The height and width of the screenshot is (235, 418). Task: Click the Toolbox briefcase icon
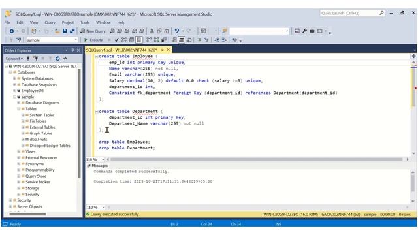(312, 31)
